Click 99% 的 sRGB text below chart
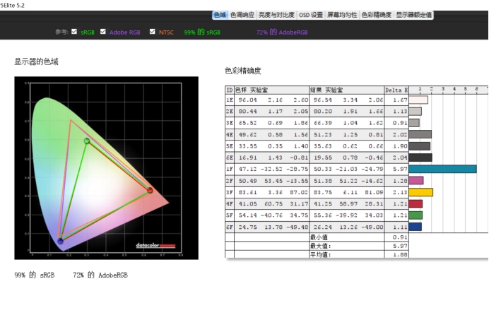The height and width of the screenshot is (315, 489). click(35, 275)
